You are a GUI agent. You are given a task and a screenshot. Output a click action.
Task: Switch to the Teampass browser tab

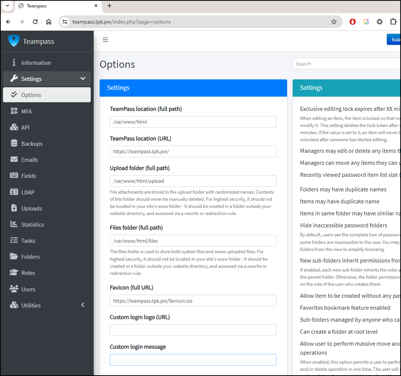pos(58,6)
